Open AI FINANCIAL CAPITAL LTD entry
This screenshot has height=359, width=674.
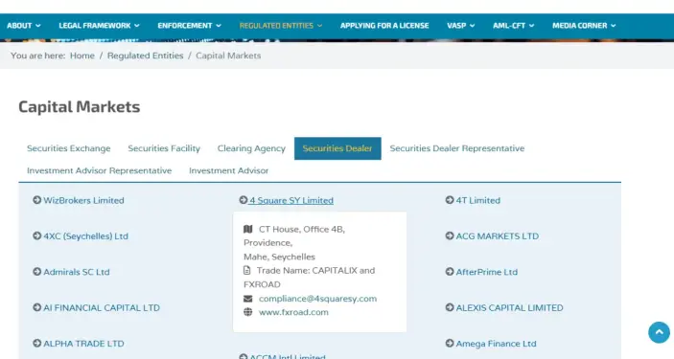click(x=102, y=307)
